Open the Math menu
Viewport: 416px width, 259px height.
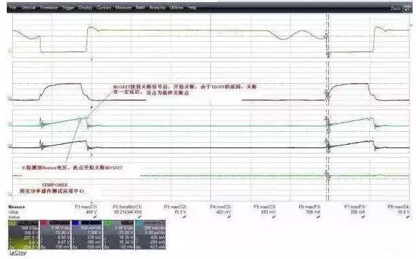point(140,7)
